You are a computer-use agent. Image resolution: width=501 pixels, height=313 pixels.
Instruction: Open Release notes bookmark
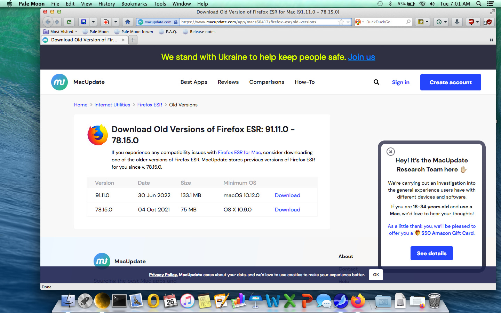pyautogui.click(x=199, y=32)
